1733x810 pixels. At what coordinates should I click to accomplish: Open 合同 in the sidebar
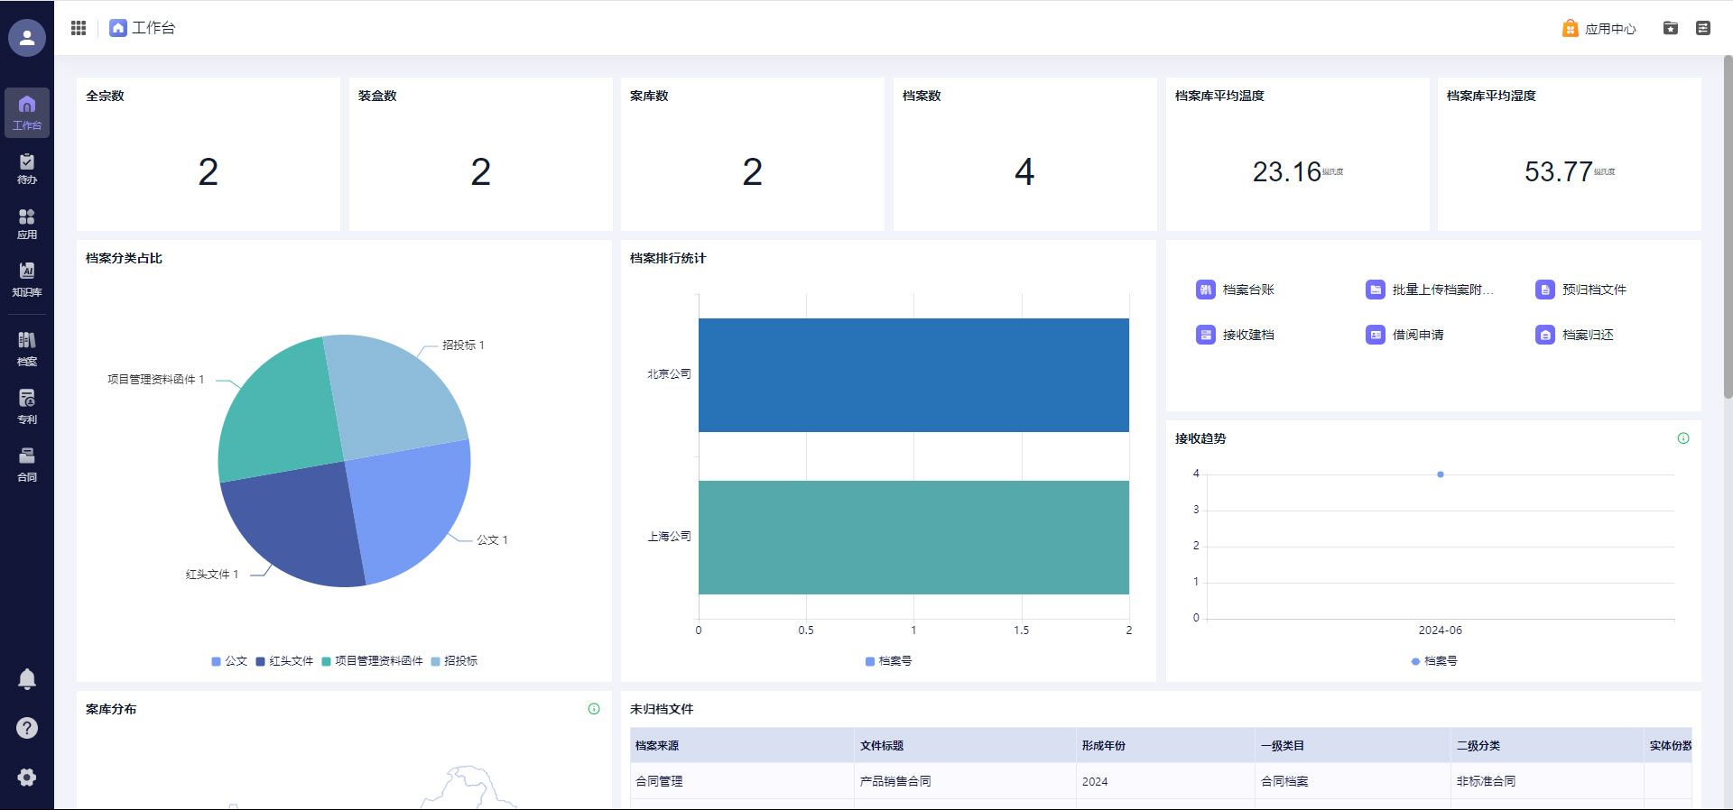point(27,464)
